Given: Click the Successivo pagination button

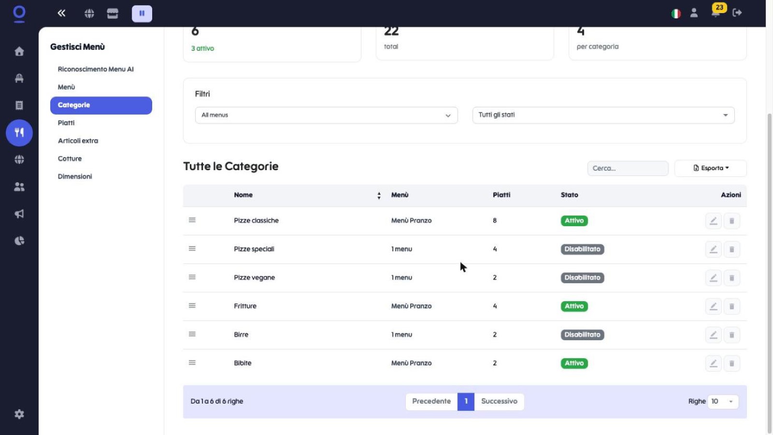Looking at the screenshot, I should 499,402.
